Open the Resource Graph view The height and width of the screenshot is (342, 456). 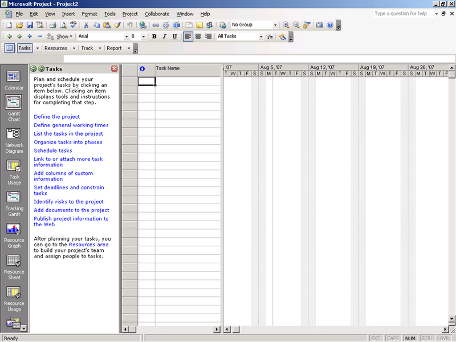[14, 236]
